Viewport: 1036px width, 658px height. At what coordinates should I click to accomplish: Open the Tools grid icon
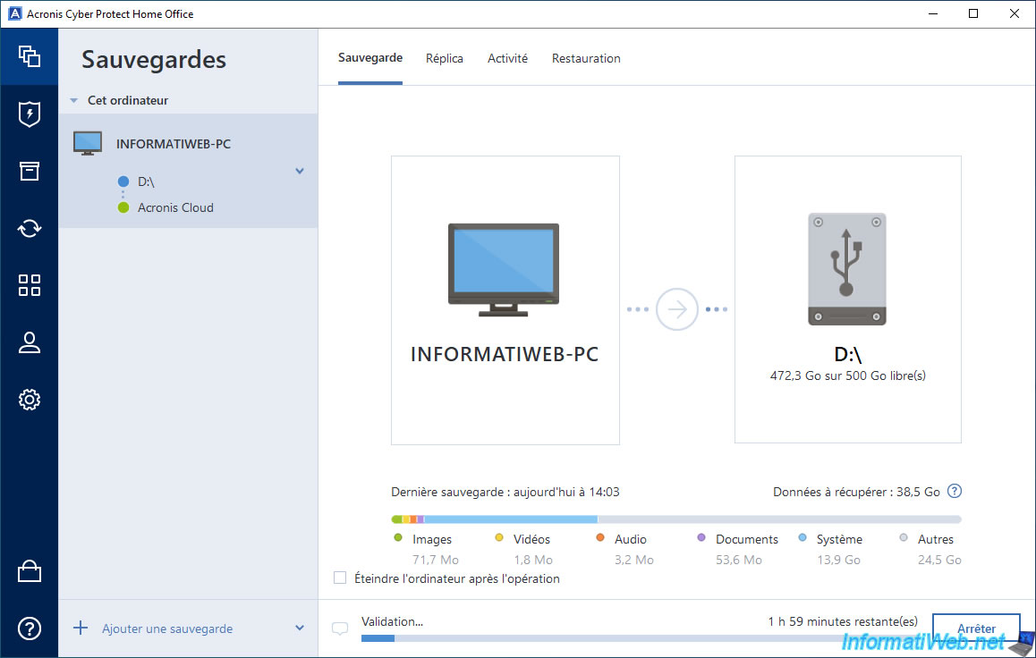(x=29, y=285)
